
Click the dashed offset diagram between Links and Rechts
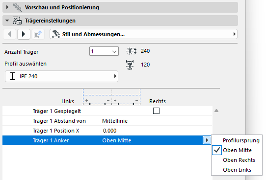coord(111,97)
